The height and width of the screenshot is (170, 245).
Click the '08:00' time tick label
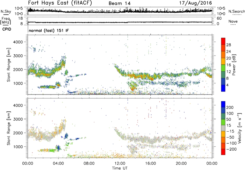tap(89, 164)
